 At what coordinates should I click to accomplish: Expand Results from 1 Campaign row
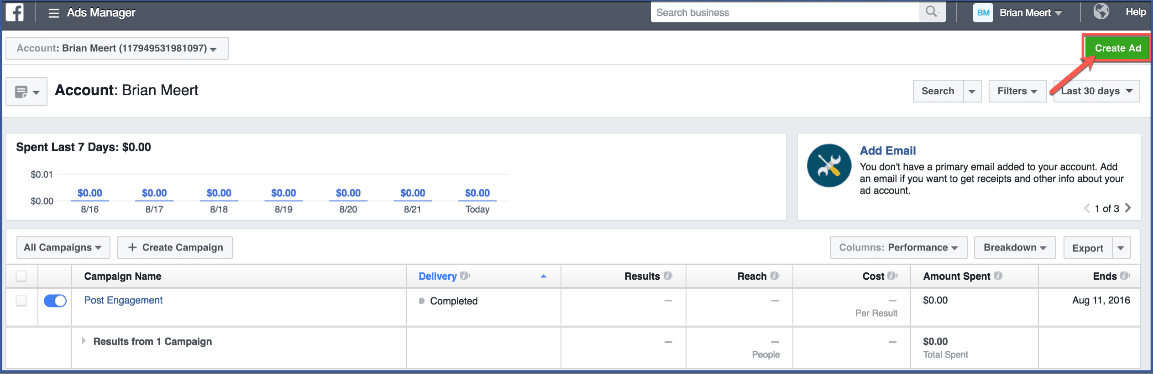click(x=84, y=341)
